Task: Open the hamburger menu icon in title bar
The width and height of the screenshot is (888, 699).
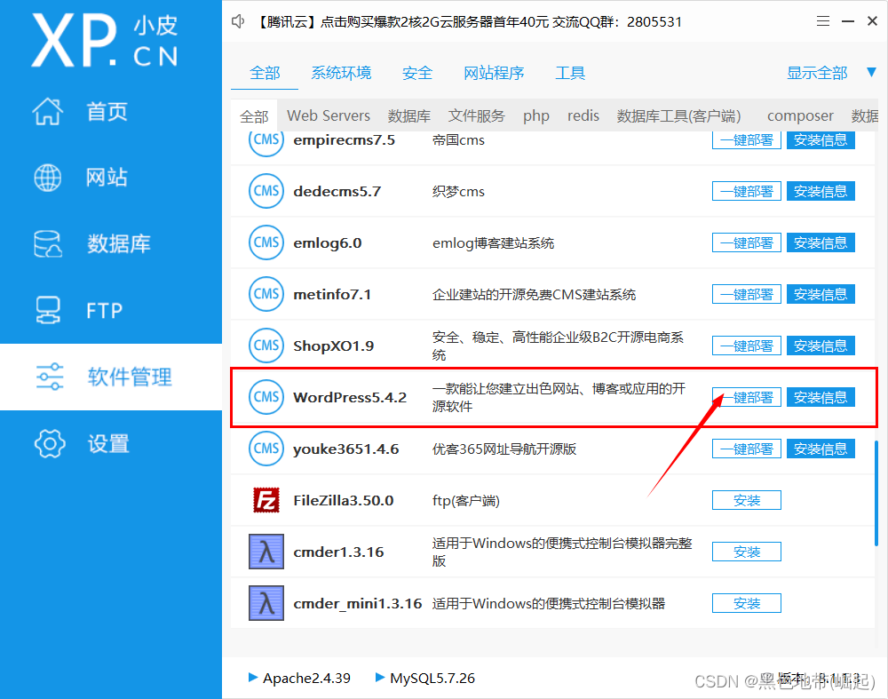Action: (823, 21)
